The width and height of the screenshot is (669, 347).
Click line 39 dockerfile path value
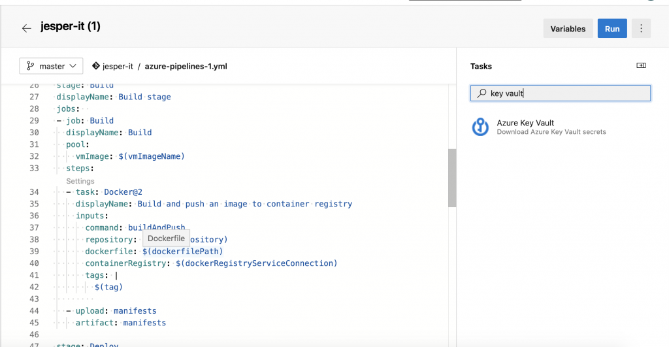coord(182,252)
